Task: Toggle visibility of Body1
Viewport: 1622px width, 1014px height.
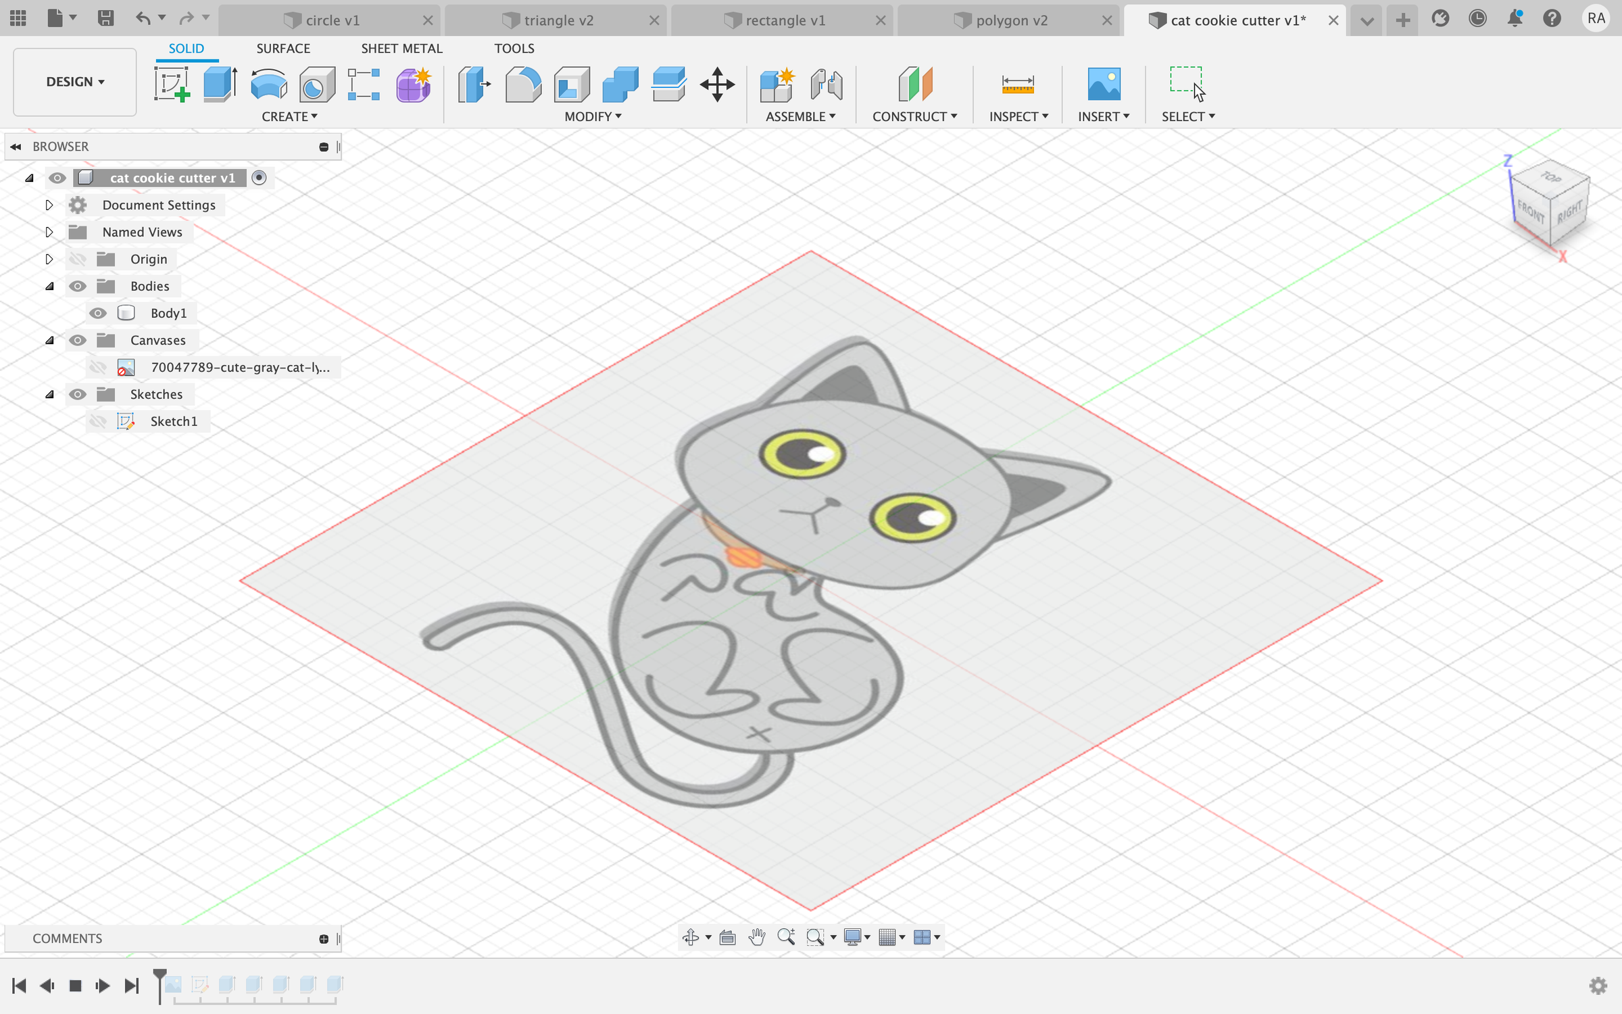Action: point(98,313)
